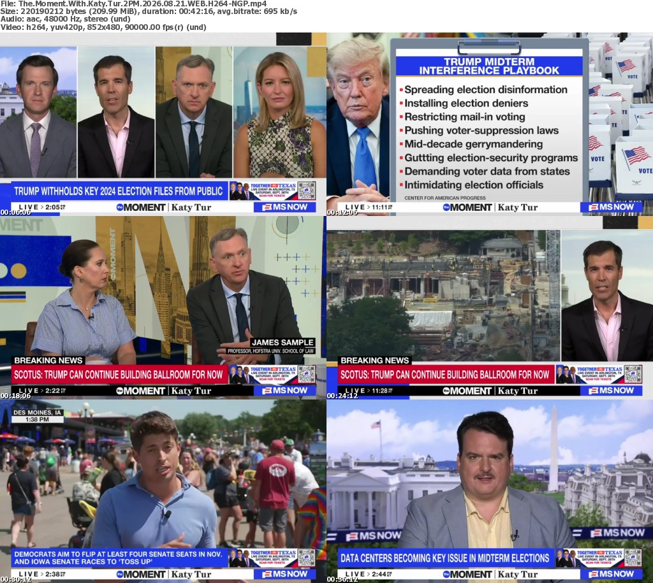
Task: Click the MS NOW logo in the 00:06:06 frame
Action: (x=285, y=207)
